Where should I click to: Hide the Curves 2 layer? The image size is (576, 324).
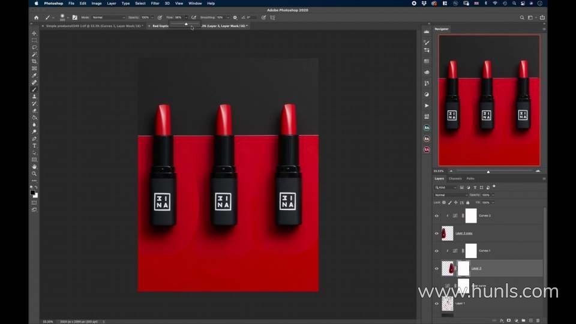pos(437,215)
